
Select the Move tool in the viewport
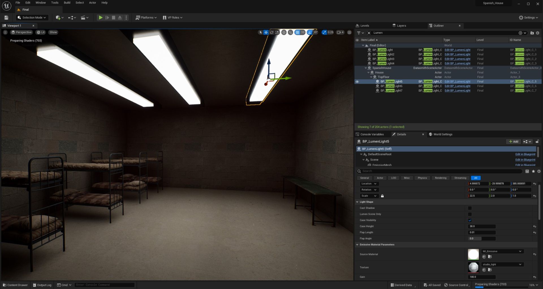pos(266,32)
